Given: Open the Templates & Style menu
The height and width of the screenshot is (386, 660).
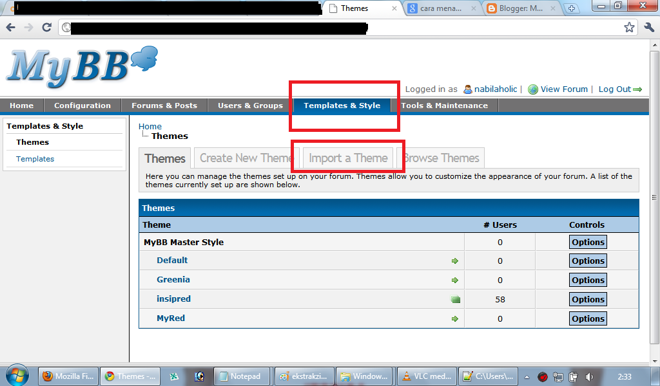Looking at the screenshot, I should coord(342,106).
